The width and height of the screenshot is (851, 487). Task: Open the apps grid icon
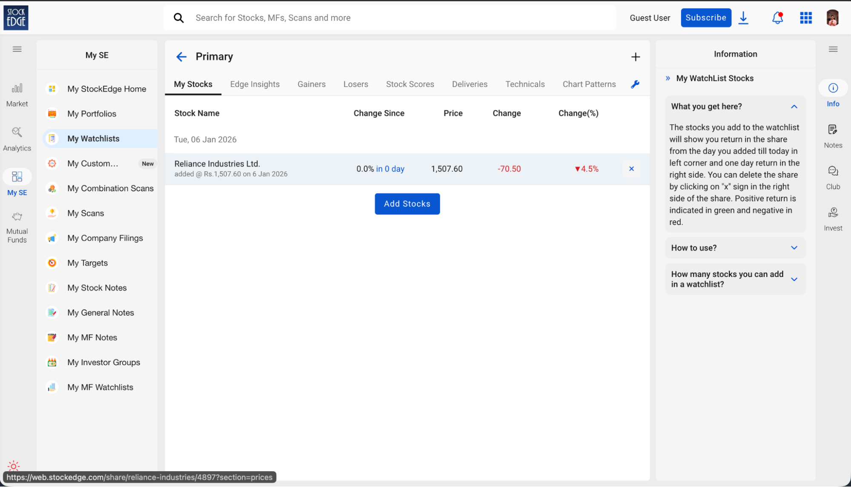click(806, 18)
